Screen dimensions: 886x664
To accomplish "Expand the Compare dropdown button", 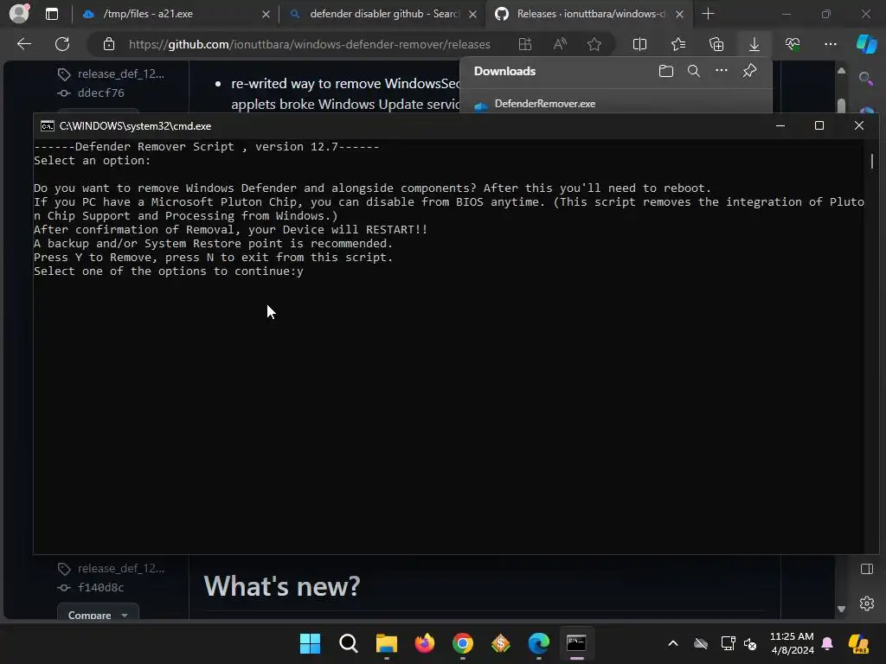I will pyautogui.click(x=98, y=614).
